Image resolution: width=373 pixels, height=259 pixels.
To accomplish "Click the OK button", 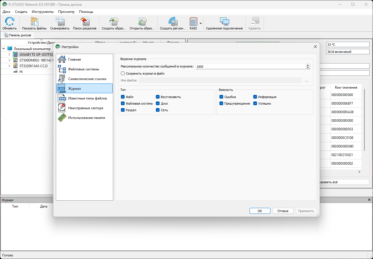I will tap(260, 211).
